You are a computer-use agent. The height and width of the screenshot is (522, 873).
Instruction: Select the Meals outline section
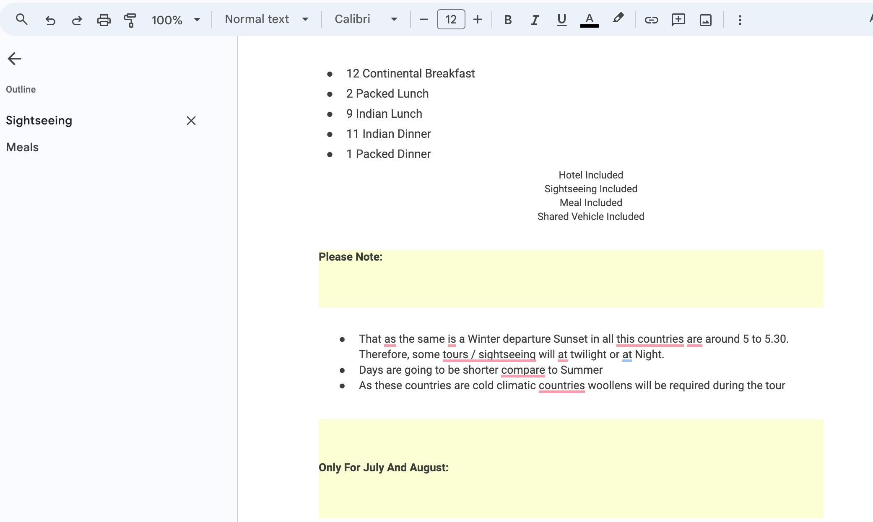(22, 147)
